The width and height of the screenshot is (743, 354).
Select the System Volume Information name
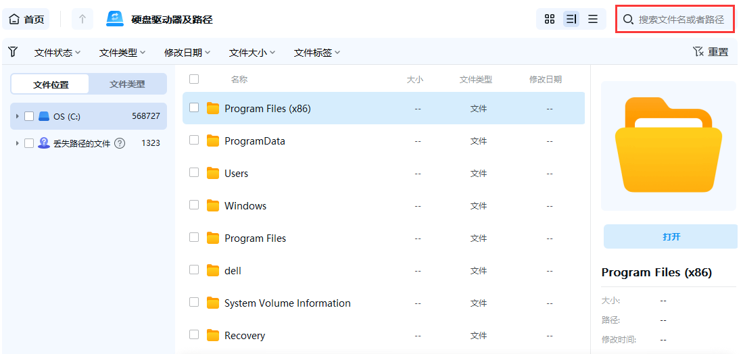click(x=287, y=303)
